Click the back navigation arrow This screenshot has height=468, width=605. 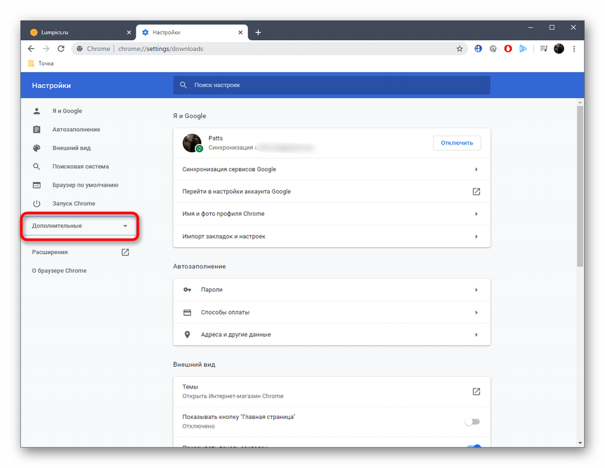point(31,48)
